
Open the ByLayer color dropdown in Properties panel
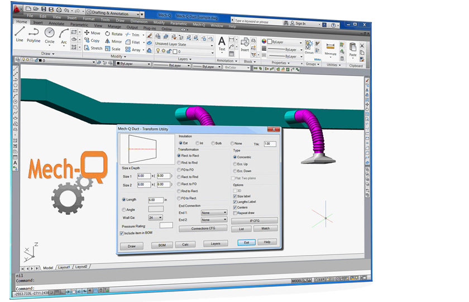[284, 43]
